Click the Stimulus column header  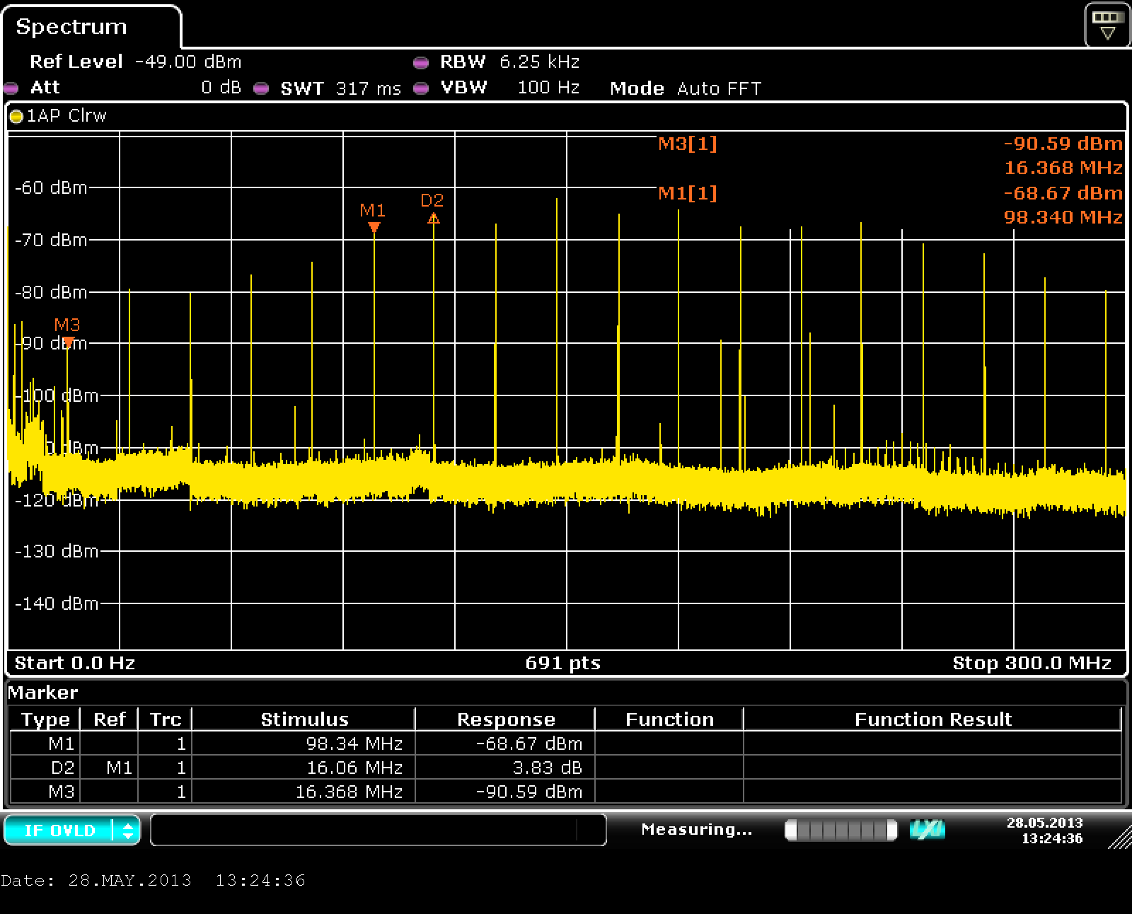pyautogui.click(x=304, y=719)
